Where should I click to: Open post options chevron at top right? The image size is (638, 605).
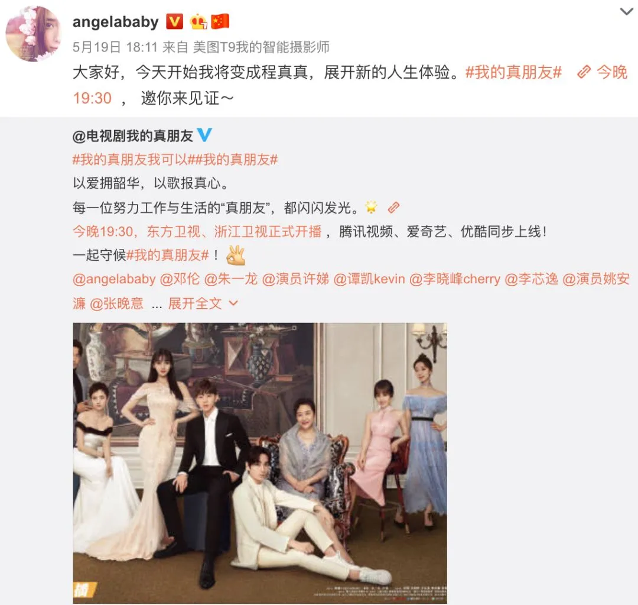[627, 11]
